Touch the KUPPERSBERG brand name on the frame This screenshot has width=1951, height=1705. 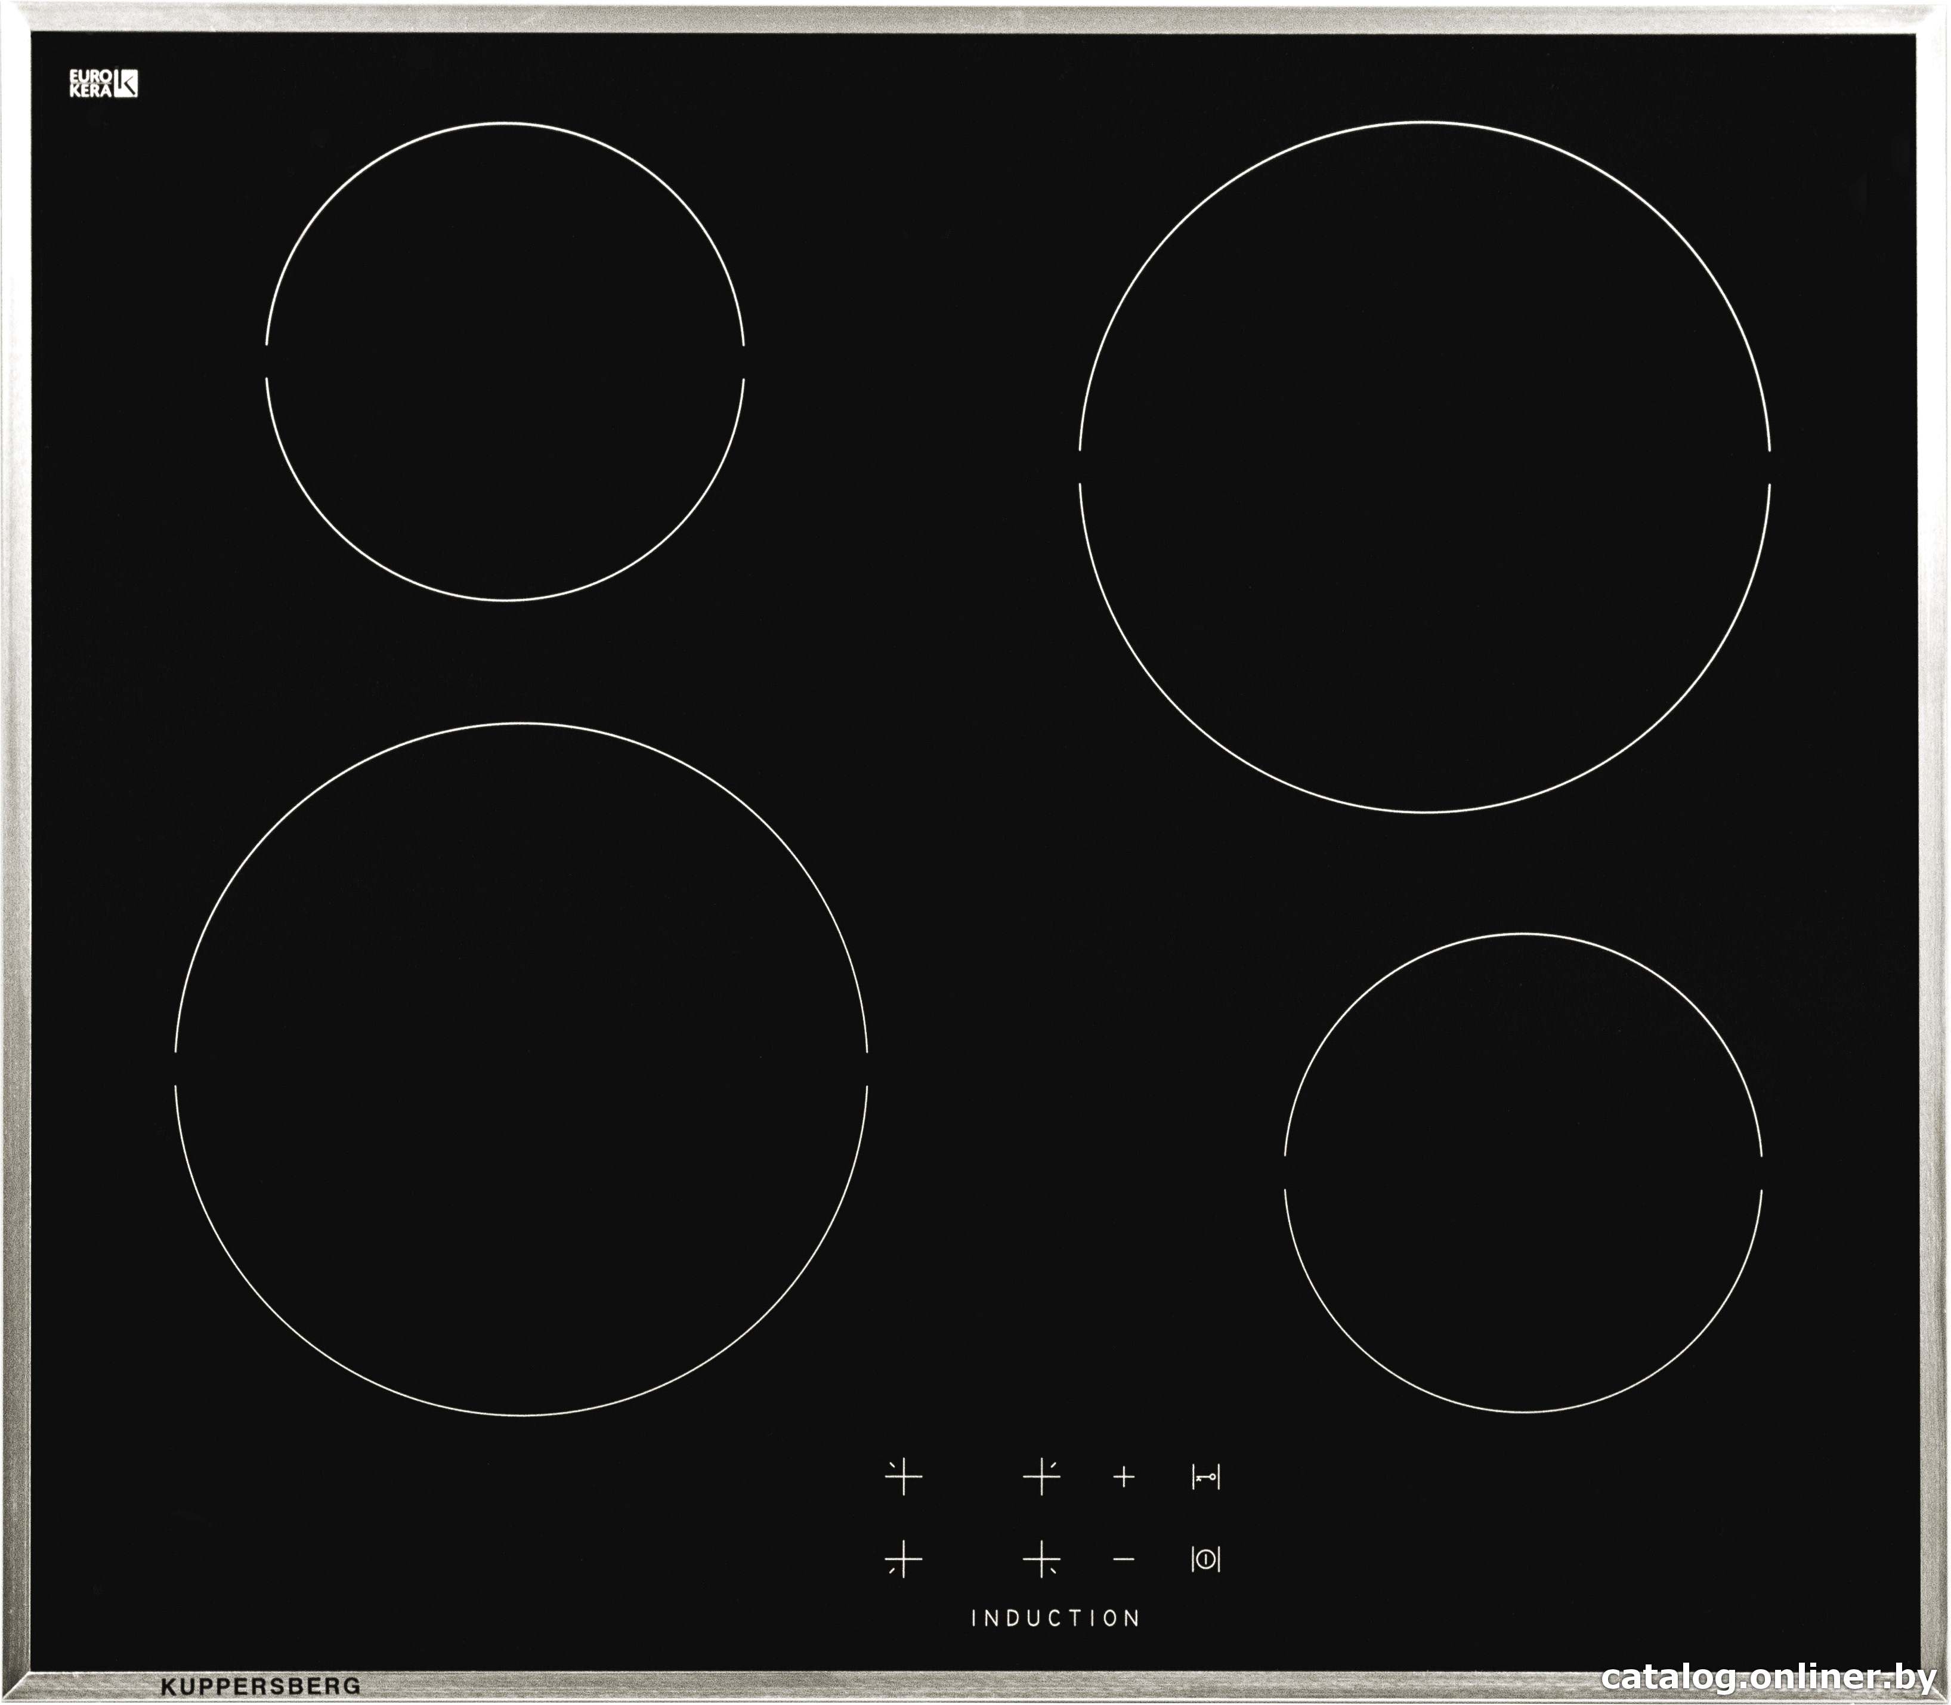[261, 1686]
